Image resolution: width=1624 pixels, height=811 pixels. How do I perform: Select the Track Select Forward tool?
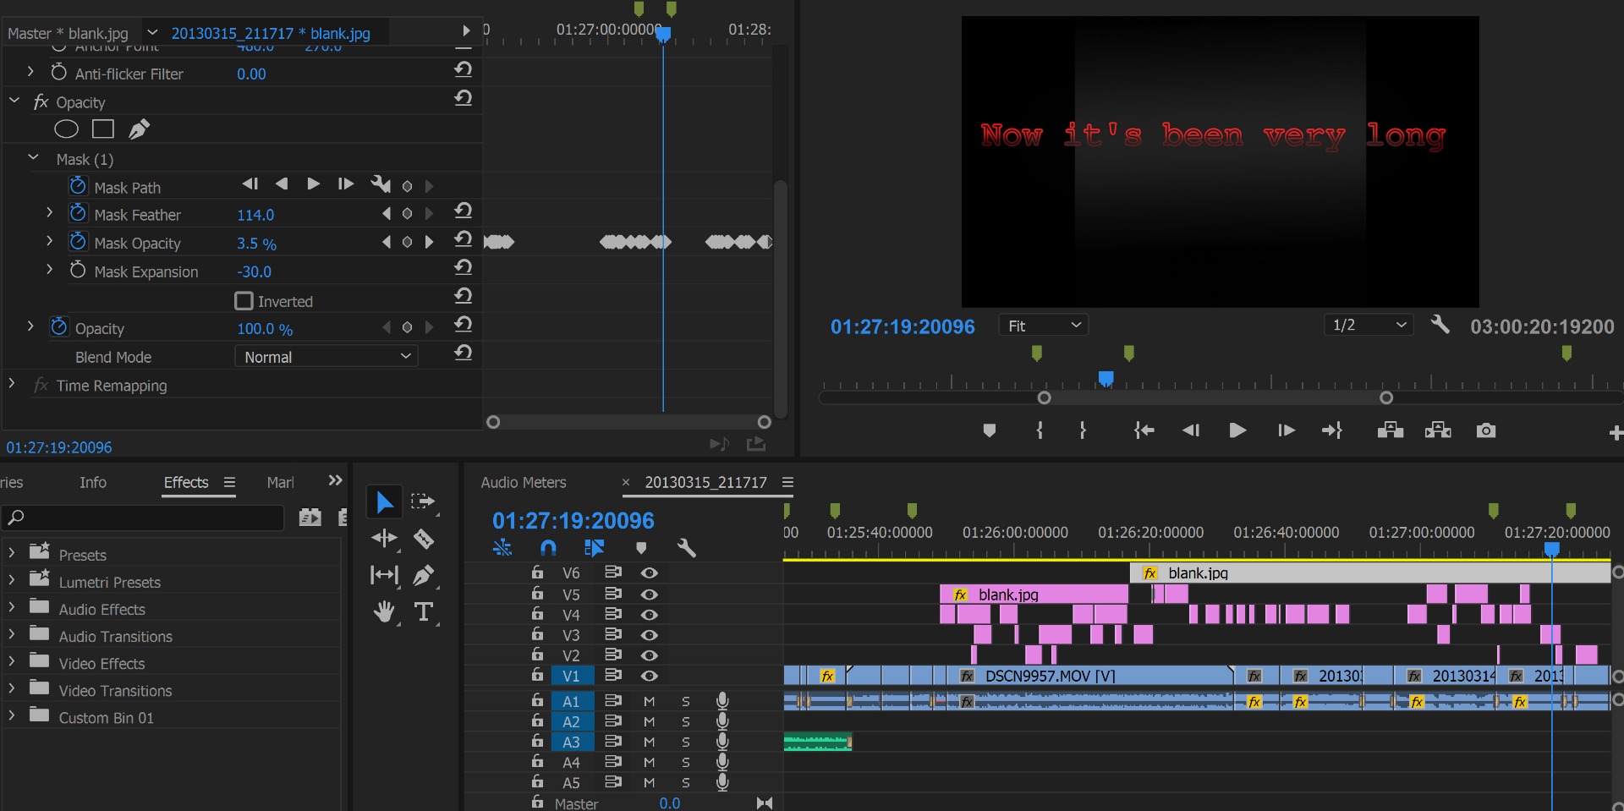pos(423,502)
